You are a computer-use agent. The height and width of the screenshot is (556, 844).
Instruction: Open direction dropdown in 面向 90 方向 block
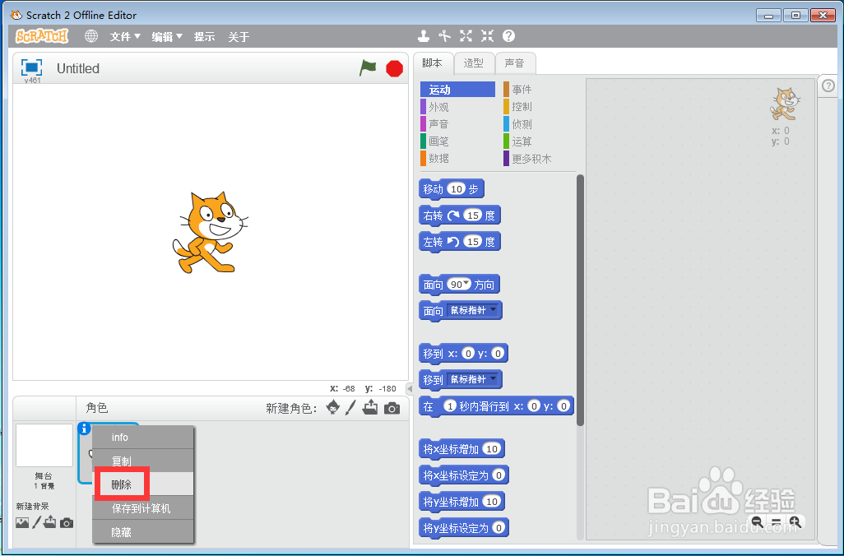pos(466,283)
